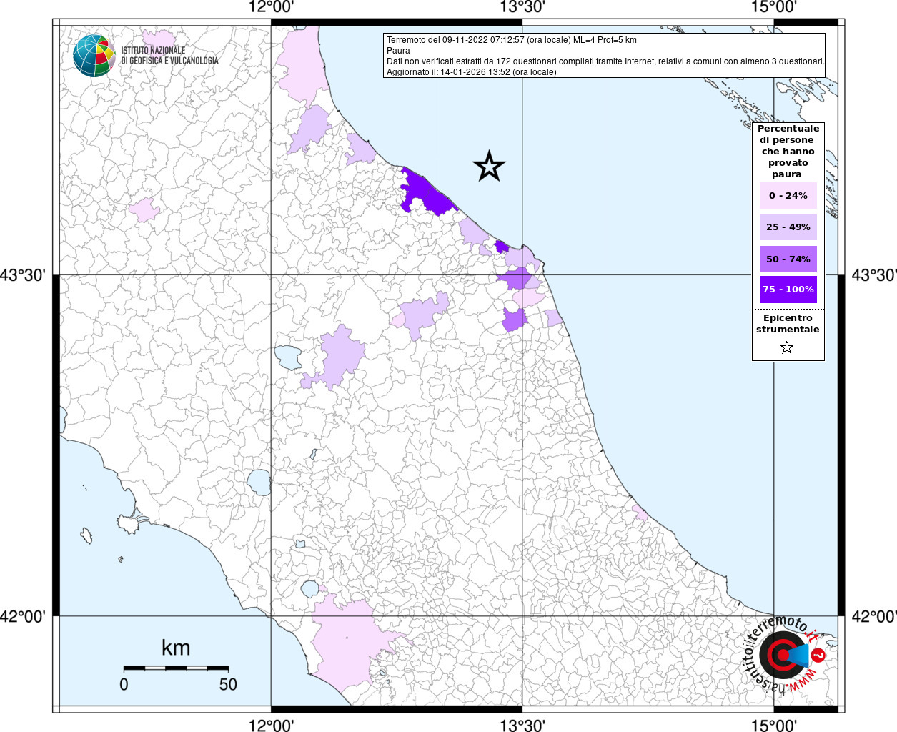This screenshot has height=732, width=897.
Task: Click the right axis label 43°30'
Action: [873, 275]
